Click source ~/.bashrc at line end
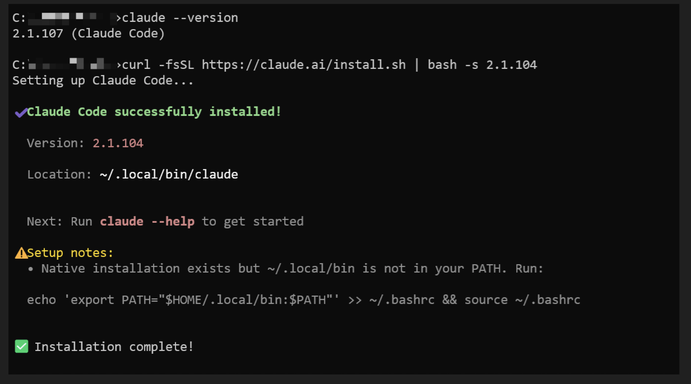Screen dimensions: 691x384 [522, 300]
